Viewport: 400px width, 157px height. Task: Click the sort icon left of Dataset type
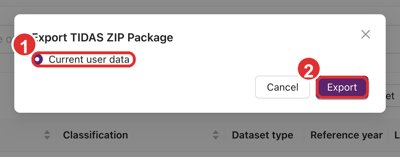[215, 135]
